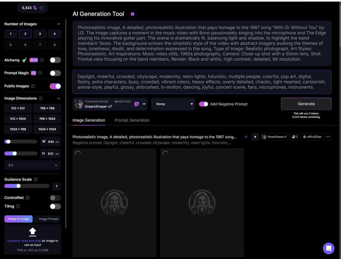The height and width of the screenshot is (259, 341).
Task: Open the 3:4 aspect ratio dropdown
Action: (x=33, y=165)
